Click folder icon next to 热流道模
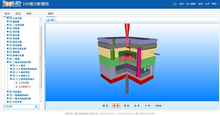 [x=10, y=45]
